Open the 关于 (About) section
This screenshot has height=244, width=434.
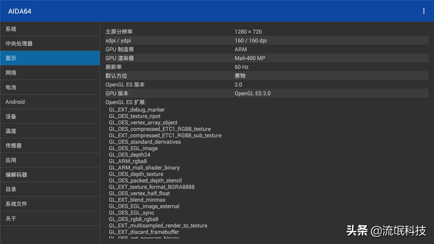click(50, 218)
